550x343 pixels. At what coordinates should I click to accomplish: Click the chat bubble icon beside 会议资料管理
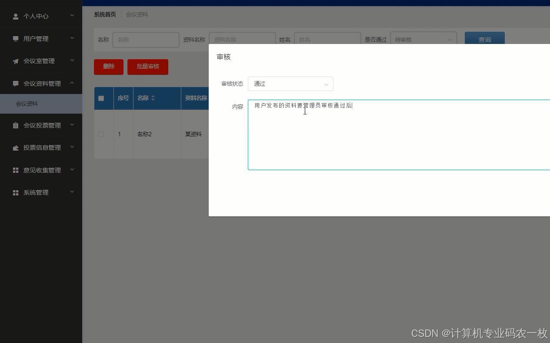(x=16, y=84)
